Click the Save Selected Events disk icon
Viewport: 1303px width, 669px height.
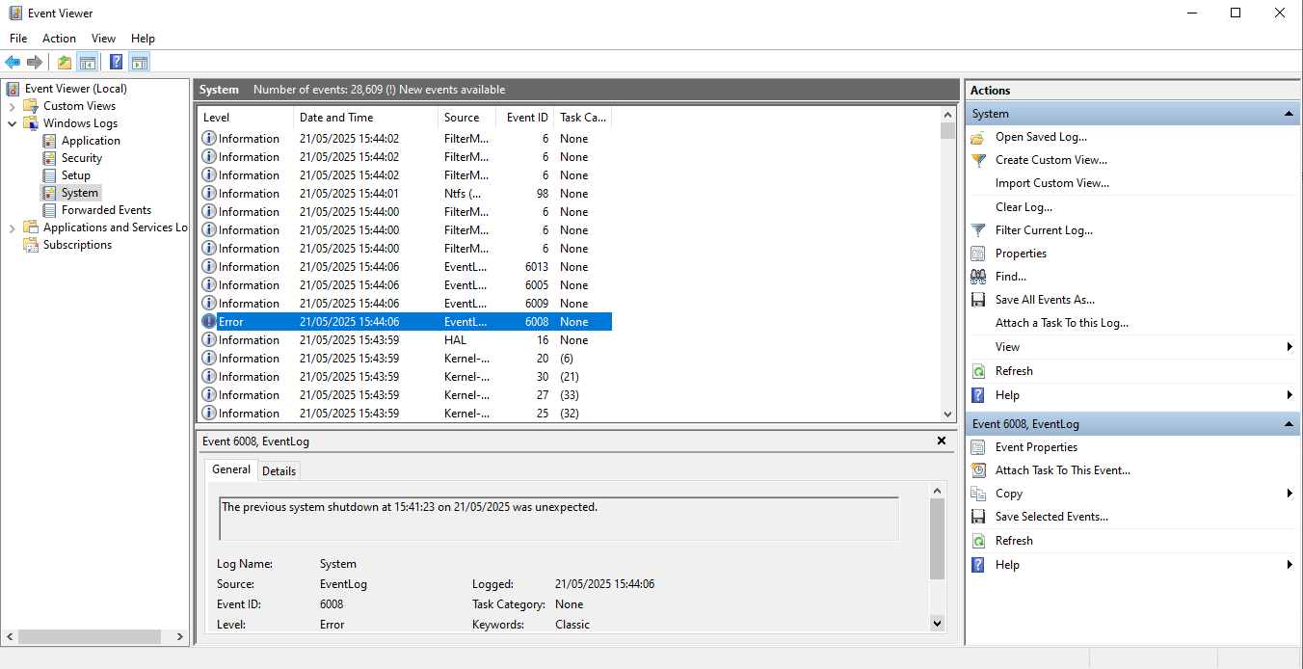[978, 517]
